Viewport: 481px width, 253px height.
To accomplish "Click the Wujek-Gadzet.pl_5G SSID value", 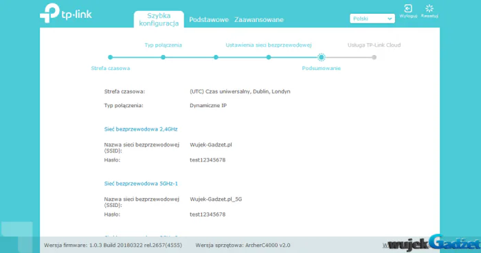I will click(x=216, y=199).
